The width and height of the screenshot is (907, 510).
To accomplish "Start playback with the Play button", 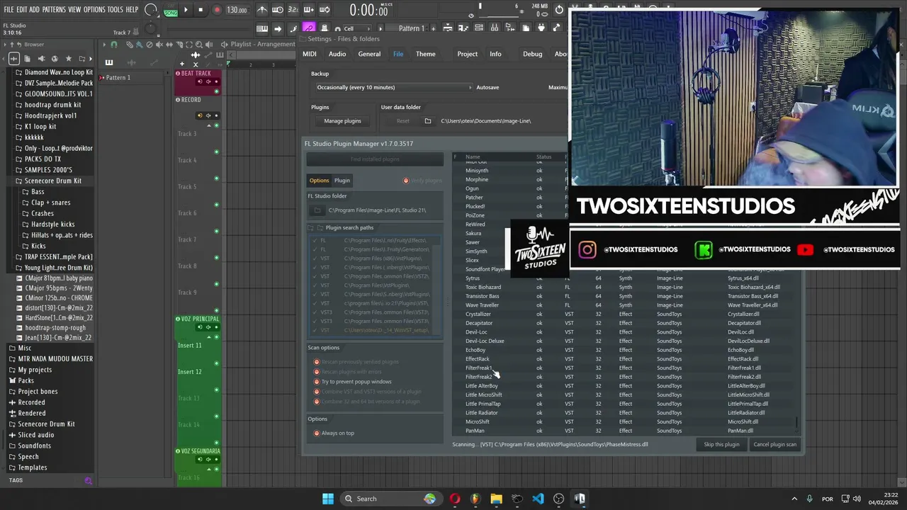I will (x=186, y=10).
